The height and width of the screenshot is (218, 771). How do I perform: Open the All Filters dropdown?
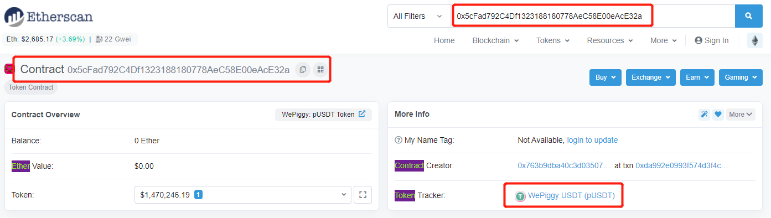tap(417, 16)
